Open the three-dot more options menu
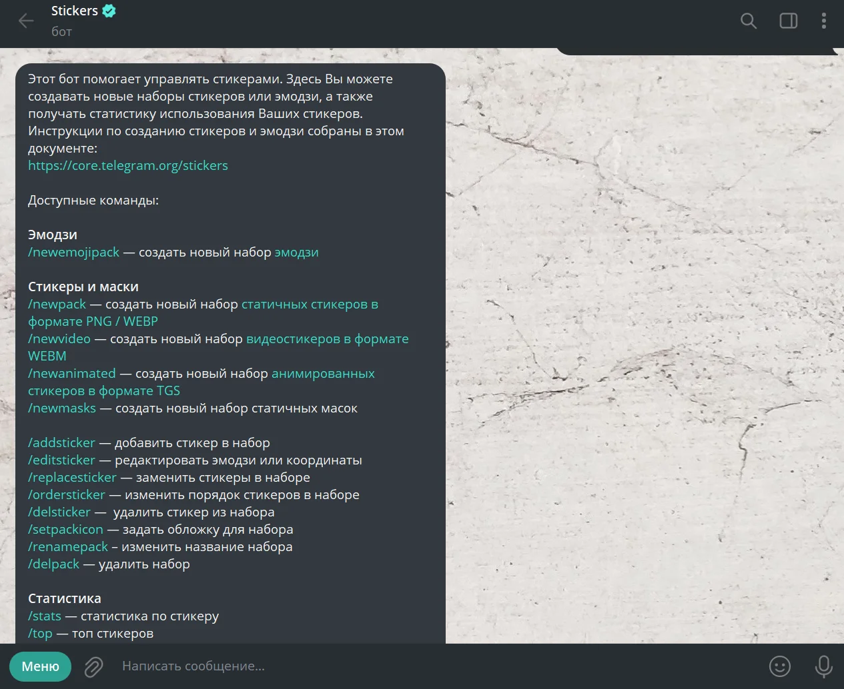Image resolution: width=844 pixels, height=689 pixels. coord(824,21)
